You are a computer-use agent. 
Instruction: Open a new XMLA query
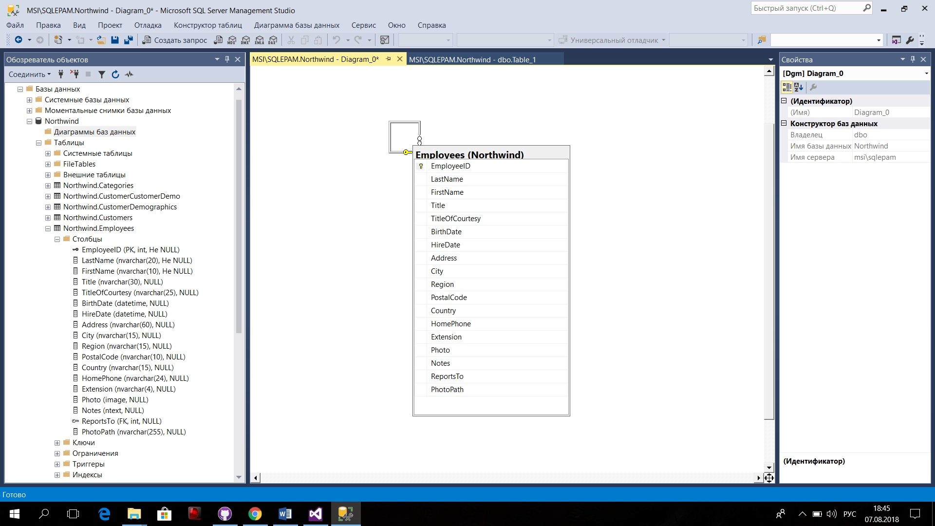point(260,40)
